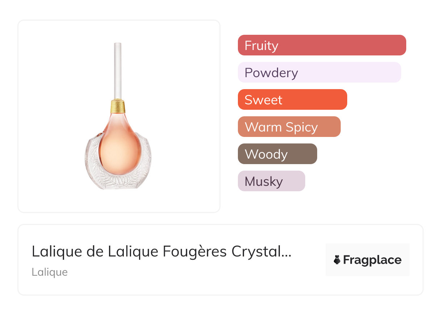Pick the Warm Spicy accord bar
The image size is (441, 313).
[289, 127]
